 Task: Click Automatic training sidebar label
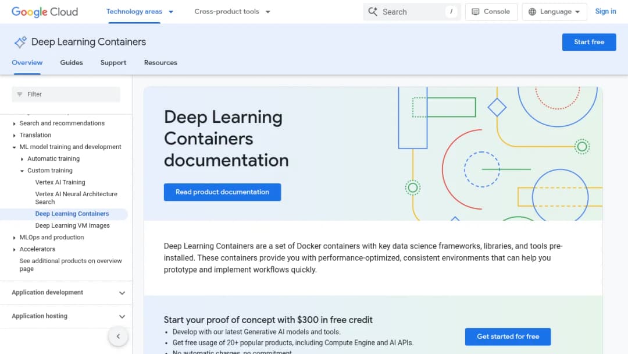[53, 158]
